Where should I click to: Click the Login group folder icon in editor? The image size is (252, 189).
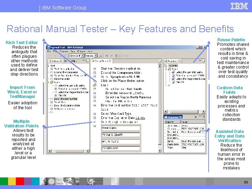point(95,85)
